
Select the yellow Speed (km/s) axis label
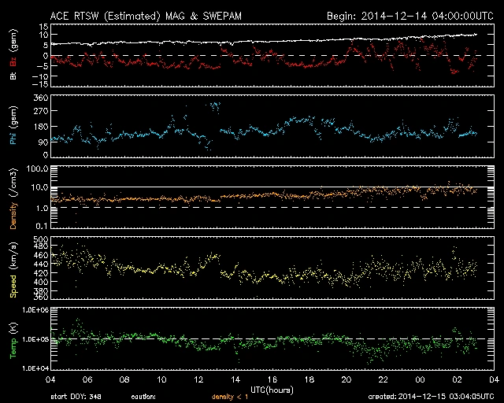point(13,269)
